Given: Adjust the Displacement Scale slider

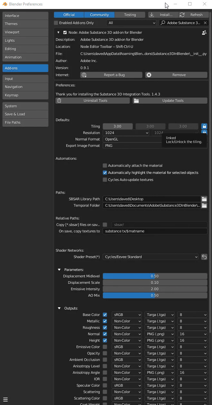Looking at the screenshot, I should coord(155,283).
